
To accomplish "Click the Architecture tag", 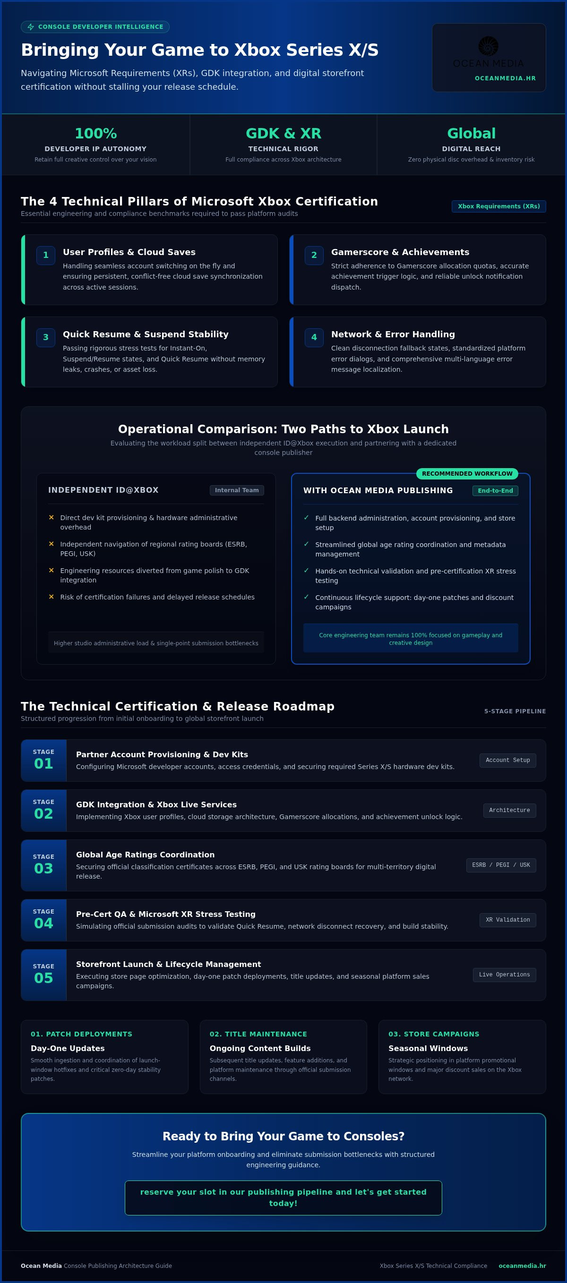I will click(x=509, y=810).
